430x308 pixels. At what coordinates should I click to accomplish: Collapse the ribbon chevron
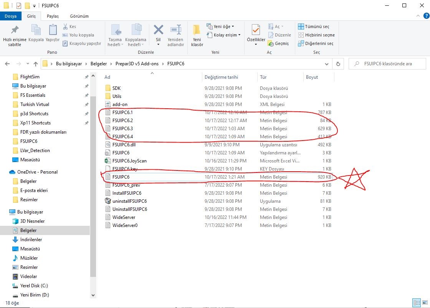(x=418, y=16)
